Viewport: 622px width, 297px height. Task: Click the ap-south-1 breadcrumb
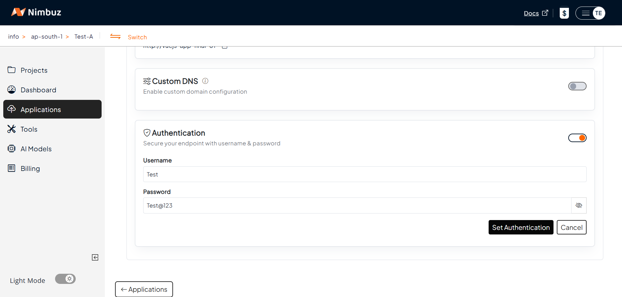(47, 37)
